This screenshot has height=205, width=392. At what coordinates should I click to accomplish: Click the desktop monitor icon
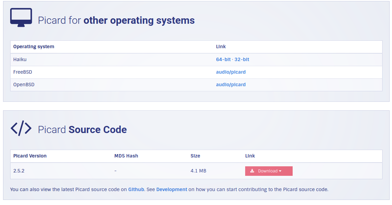pyautogui.click(x=21, y=18)
